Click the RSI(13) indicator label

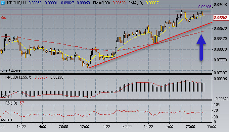tap(11, 103)
